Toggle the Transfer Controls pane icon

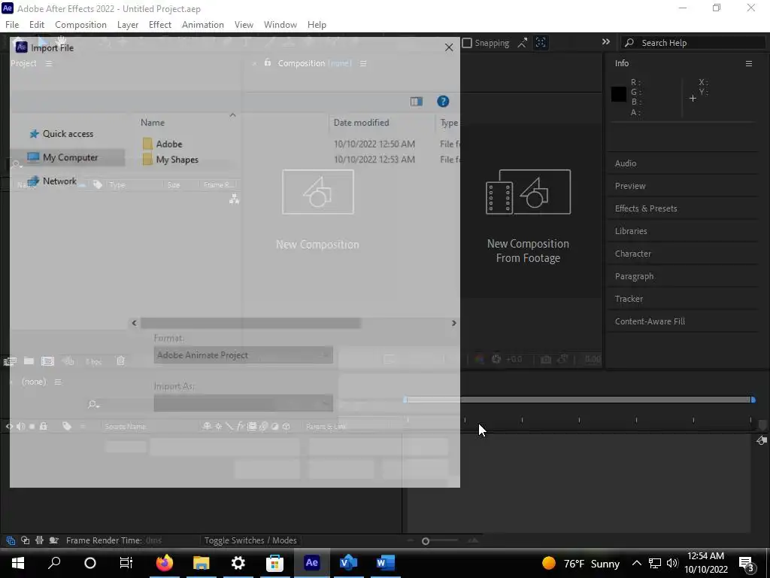click(25, 540)
